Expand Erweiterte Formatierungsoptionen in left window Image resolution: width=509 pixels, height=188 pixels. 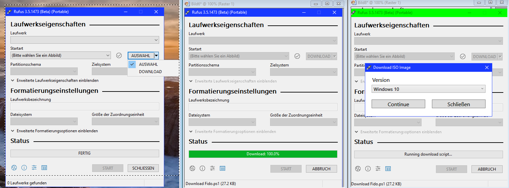click(x=54, y=131)
